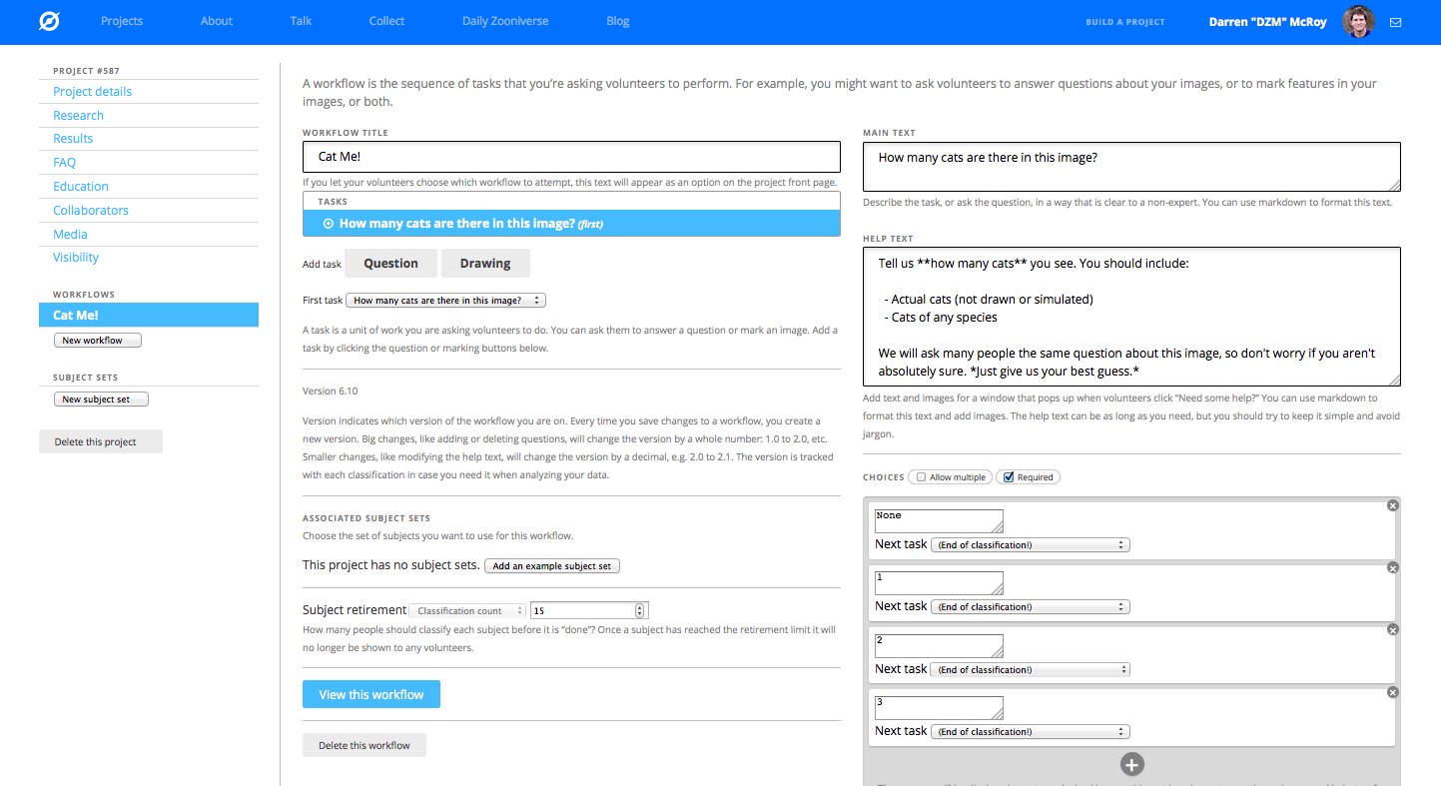1441x786 pixels.
Task: Remove choice '3' with its X icon
Action: (1393, 692)
